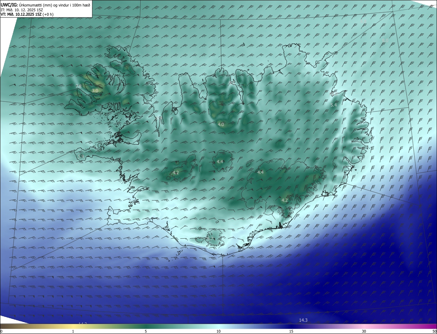Click the 5.9 value label on the Snæfellsnes peninsula
Image resolution: width=437 pixels, height=334 pixels.
81,156
